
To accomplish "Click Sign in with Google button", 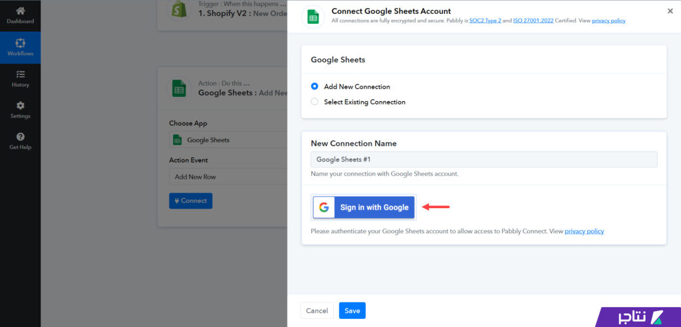I will tap(364, 207).
